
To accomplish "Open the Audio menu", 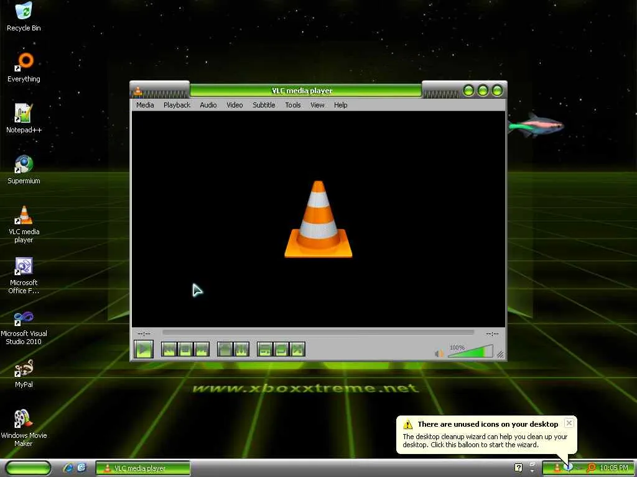I will 208,105.
